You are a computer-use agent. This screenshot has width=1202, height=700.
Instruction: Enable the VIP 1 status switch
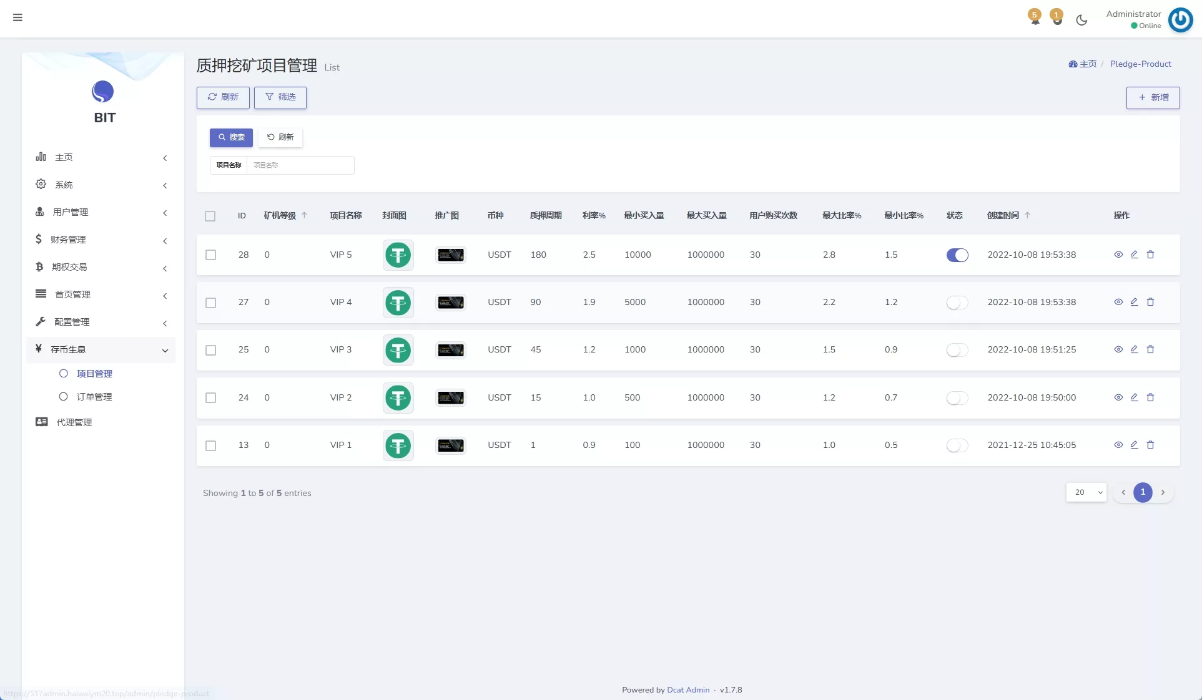click(957, 445)
